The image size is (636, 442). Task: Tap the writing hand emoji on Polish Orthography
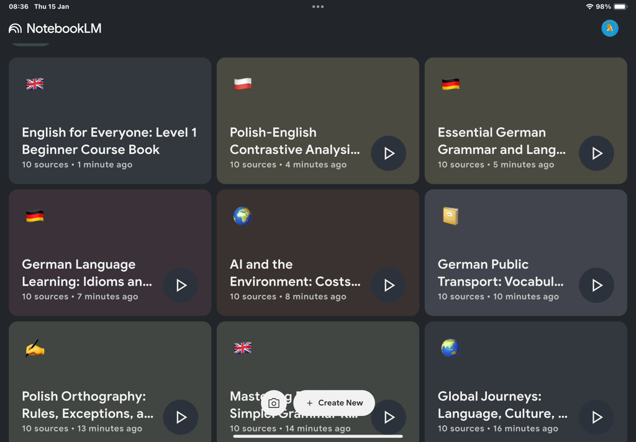(x=35, y=348)
